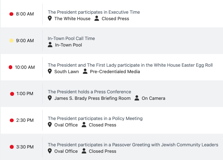Click the location pin icon beside South Lawn
This screenshot has width=223, height=160.
[50, 72]
